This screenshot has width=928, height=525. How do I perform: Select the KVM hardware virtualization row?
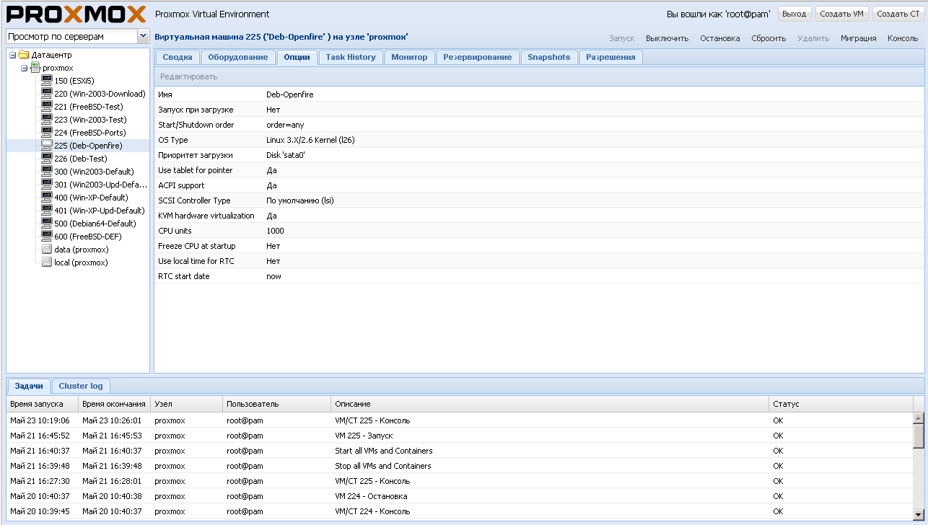point(539,216)
